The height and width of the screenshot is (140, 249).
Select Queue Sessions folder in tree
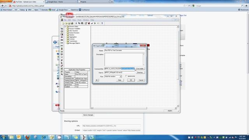coord(74,33)
